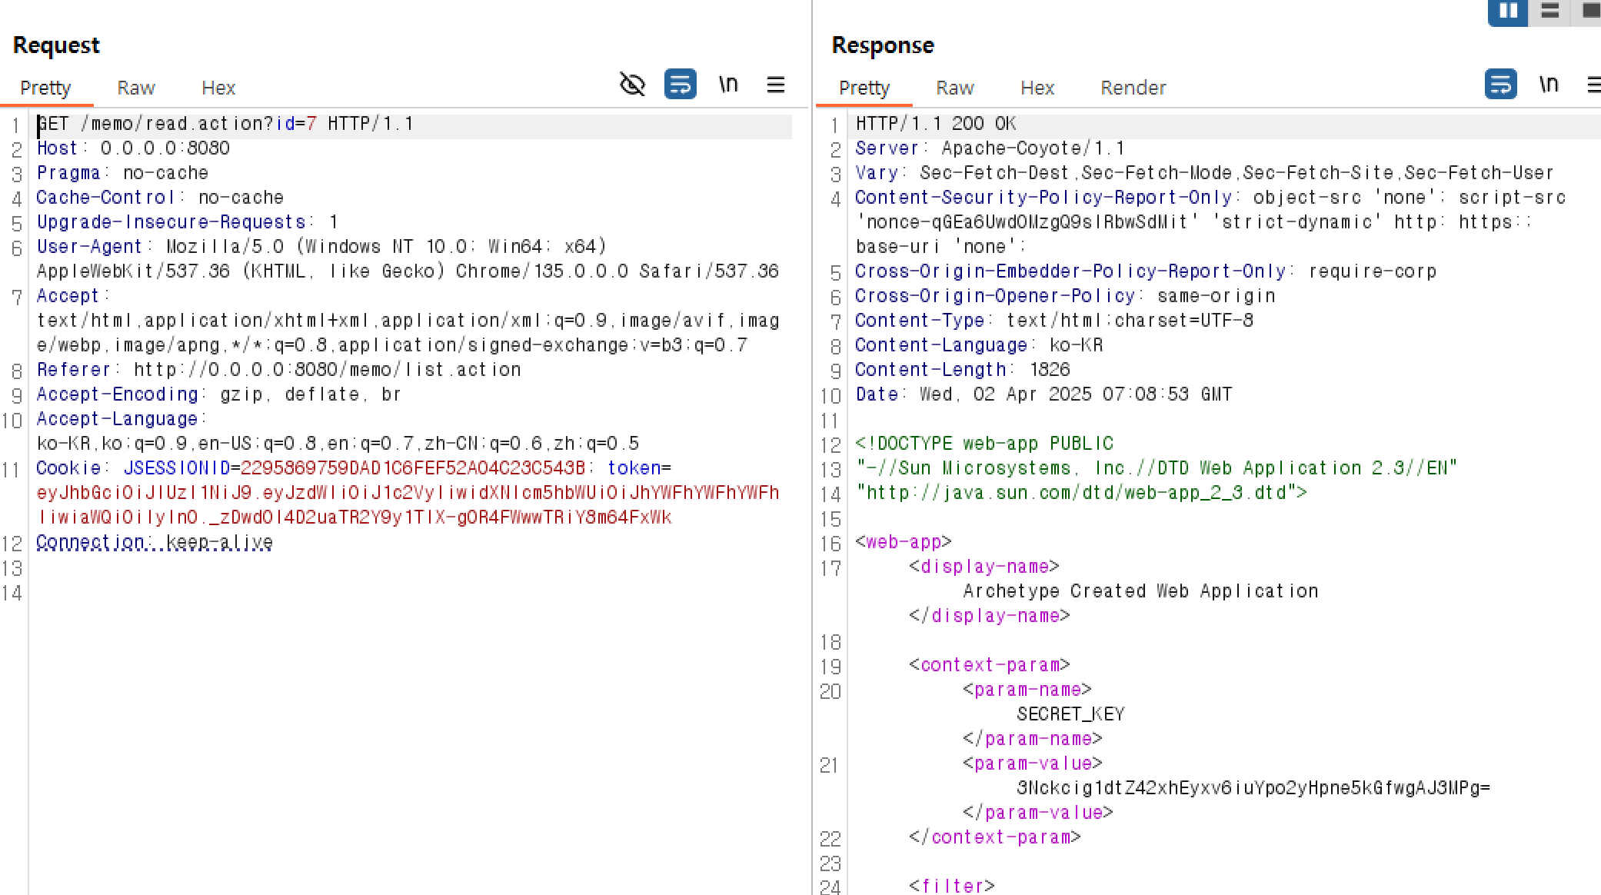
Task: Toggle hide non-printable characters eye icon in Request
Action: click(632, 85)
